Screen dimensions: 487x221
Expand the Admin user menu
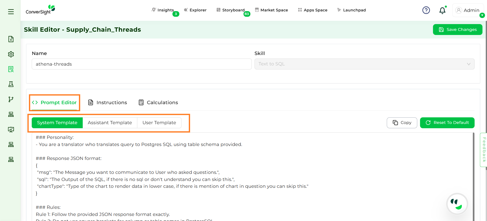pos(468,10)
